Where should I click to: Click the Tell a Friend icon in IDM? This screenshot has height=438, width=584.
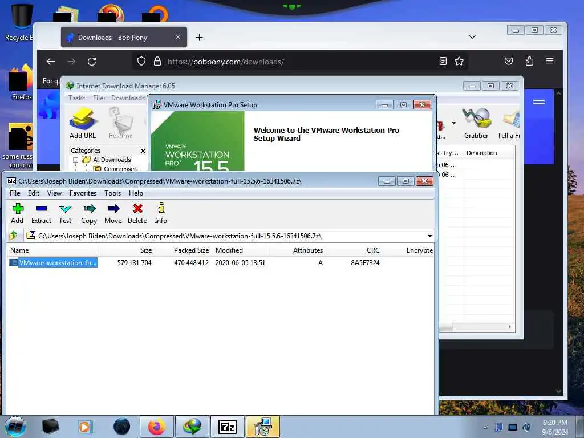(x=509, y=124)
